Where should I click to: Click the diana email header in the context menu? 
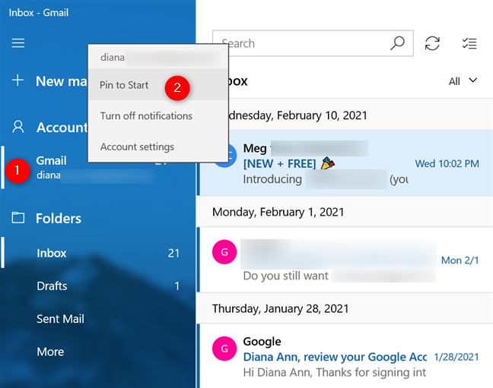click(x=158, y=57)
